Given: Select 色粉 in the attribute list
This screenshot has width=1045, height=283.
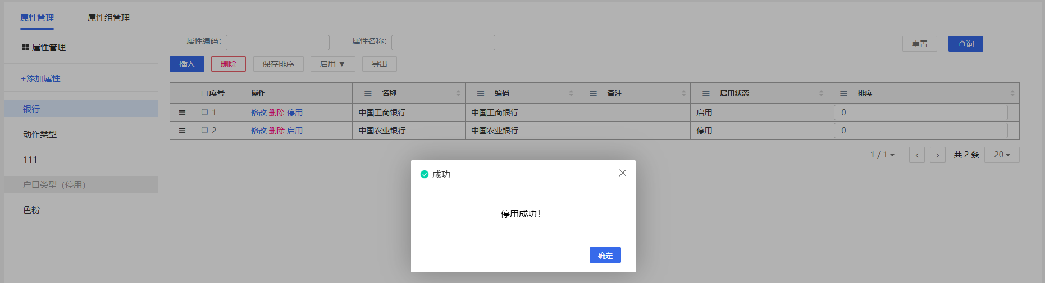Looking at the screenshot, I should (x=81, y=210).
